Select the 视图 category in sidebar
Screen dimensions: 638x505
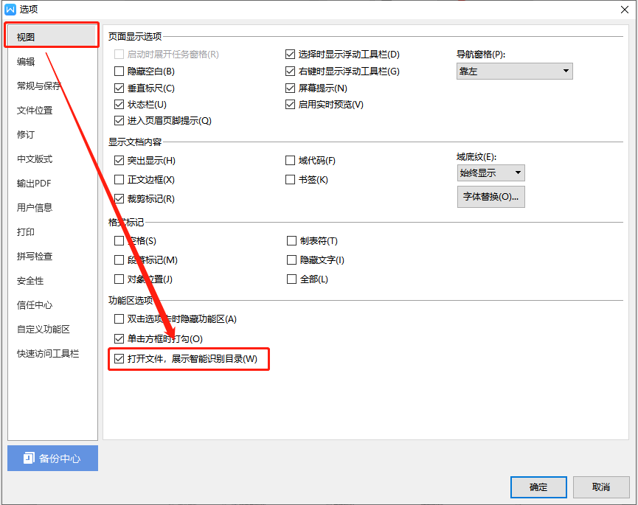pyautogui.click(x=52, y=37)
